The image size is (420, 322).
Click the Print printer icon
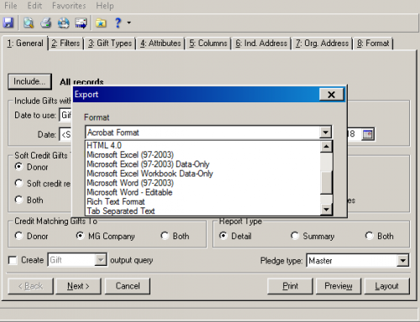click(46, 23)
